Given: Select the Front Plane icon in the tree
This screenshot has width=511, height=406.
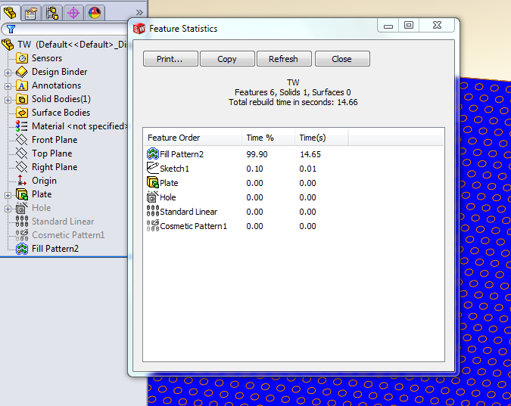Looking at the screenshot, I should [22, 140].
